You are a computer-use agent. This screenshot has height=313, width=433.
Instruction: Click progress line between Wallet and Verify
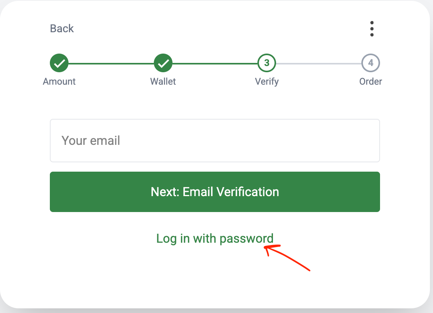pyautogui.click(x=215, y=63)
